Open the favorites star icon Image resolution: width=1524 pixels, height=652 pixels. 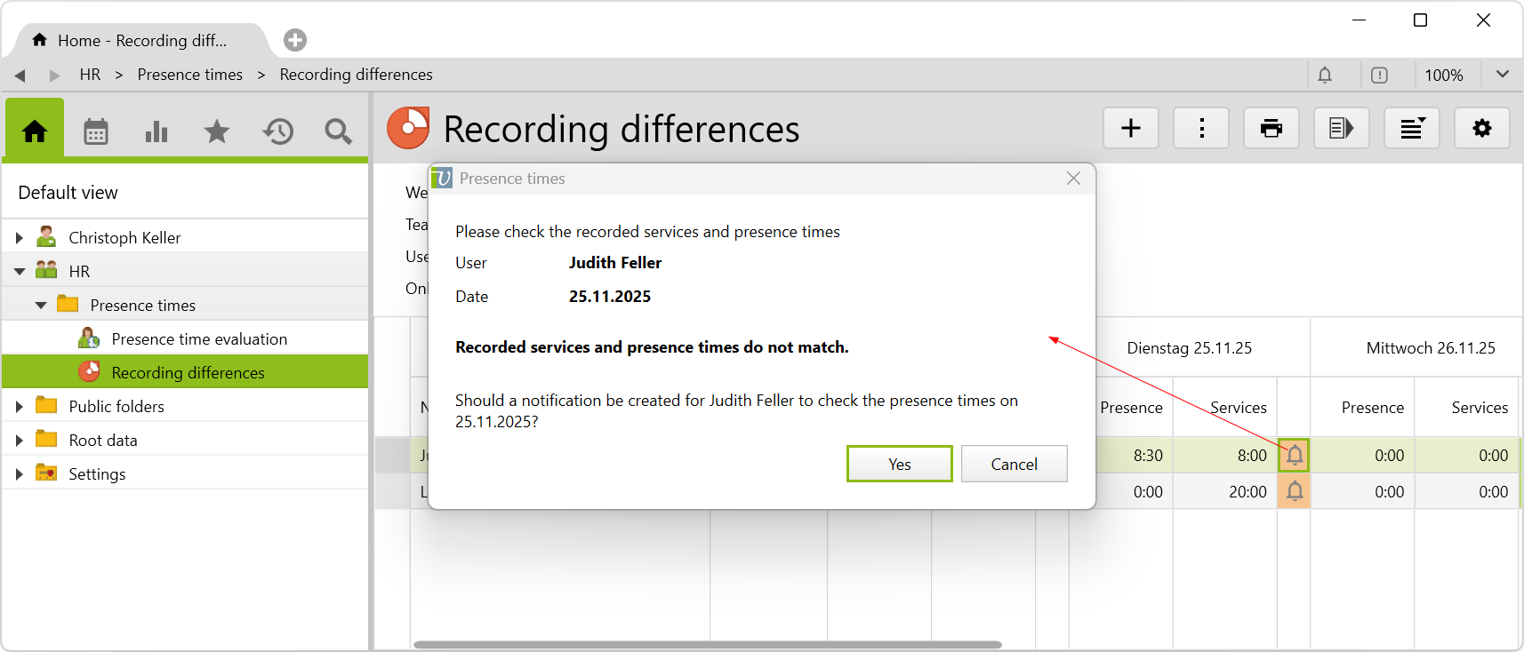(x=217, y=131)
